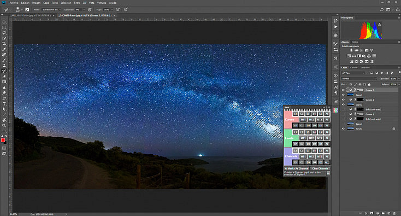
Task: Click All Masks As Channels button
Action: pos(297,168)
